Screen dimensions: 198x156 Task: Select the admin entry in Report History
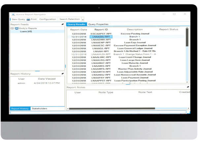(x=21, y=83)
